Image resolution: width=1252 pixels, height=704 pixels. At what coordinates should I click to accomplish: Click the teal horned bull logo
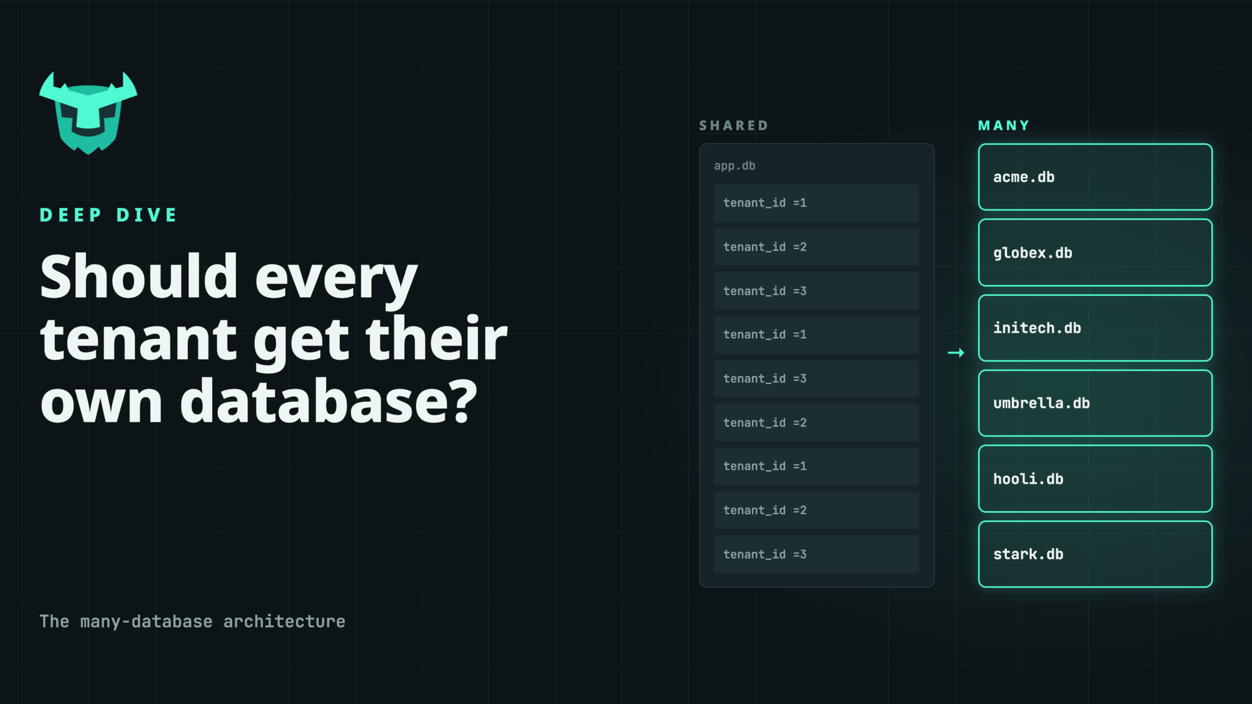88,113
